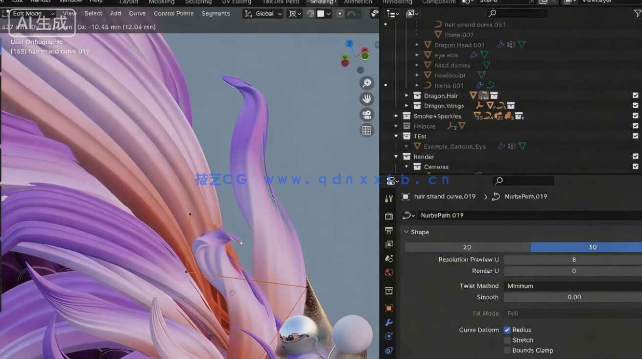Switch to the Control Points menu
This screenshot has width=642, height=359.
tap(173, 13)
